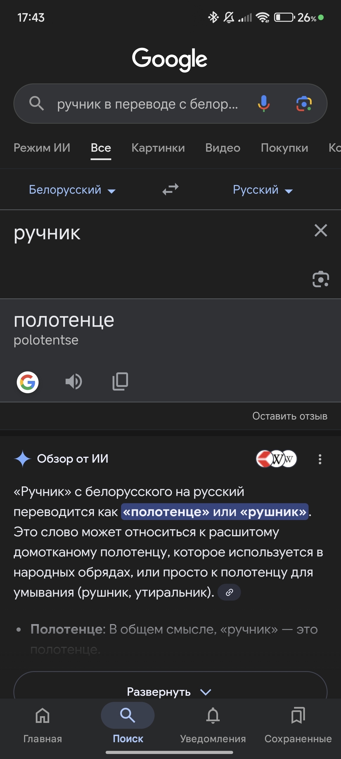The image size is (341, 759).
Task: Open the AI overview source link chip
Action: [x=229, y=592]
